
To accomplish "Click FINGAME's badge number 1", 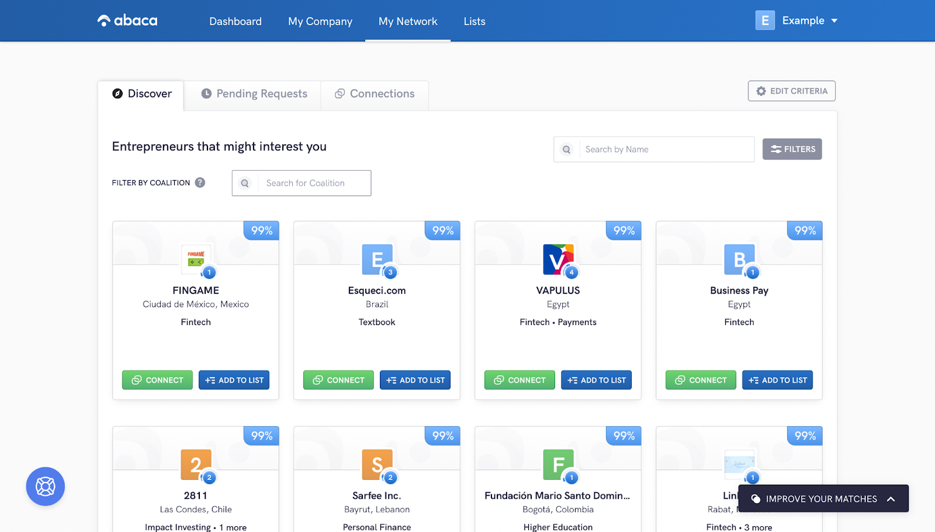I will click(209, 272).
